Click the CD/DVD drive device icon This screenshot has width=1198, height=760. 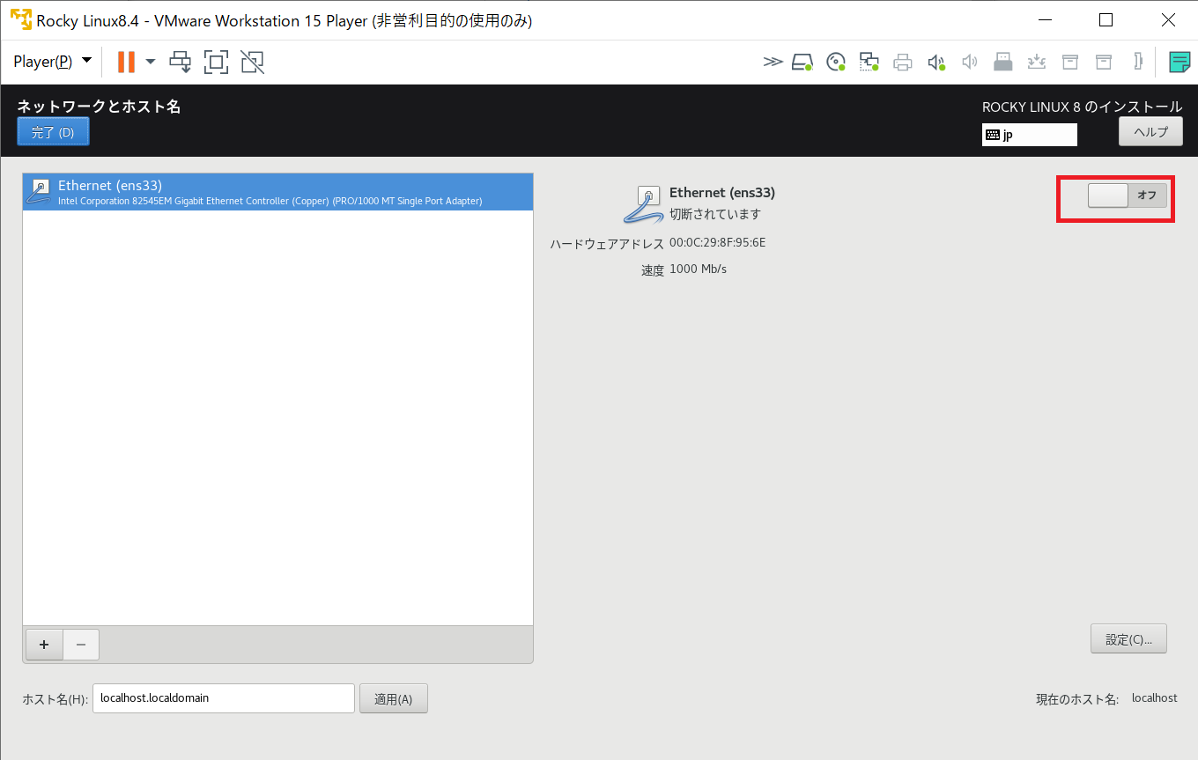coord(836,62)
